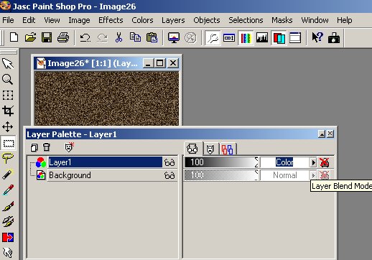Open the Layers menu
Image resolution: width=372 pixels, height=260 pixels.
click(173, 20)
